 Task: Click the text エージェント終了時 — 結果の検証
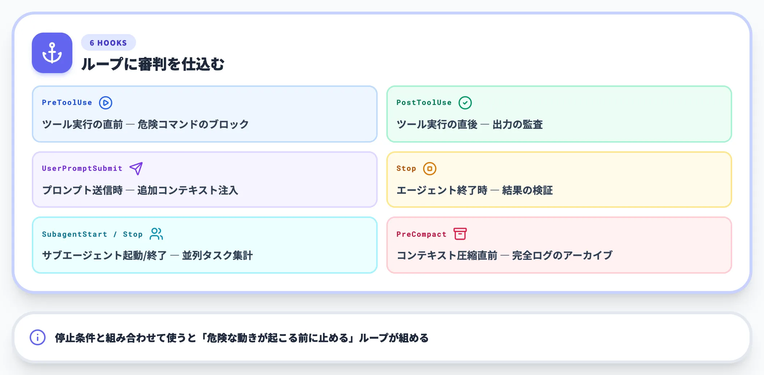(475, 190)
